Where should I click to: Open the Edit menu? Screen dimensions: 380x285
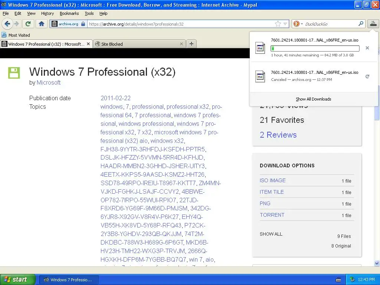pos(18,13)
